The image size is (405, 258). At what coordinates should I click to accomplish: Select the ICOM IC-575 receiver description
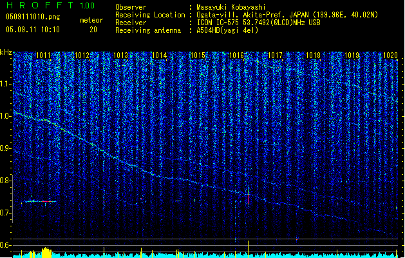(x=258, y=23)
